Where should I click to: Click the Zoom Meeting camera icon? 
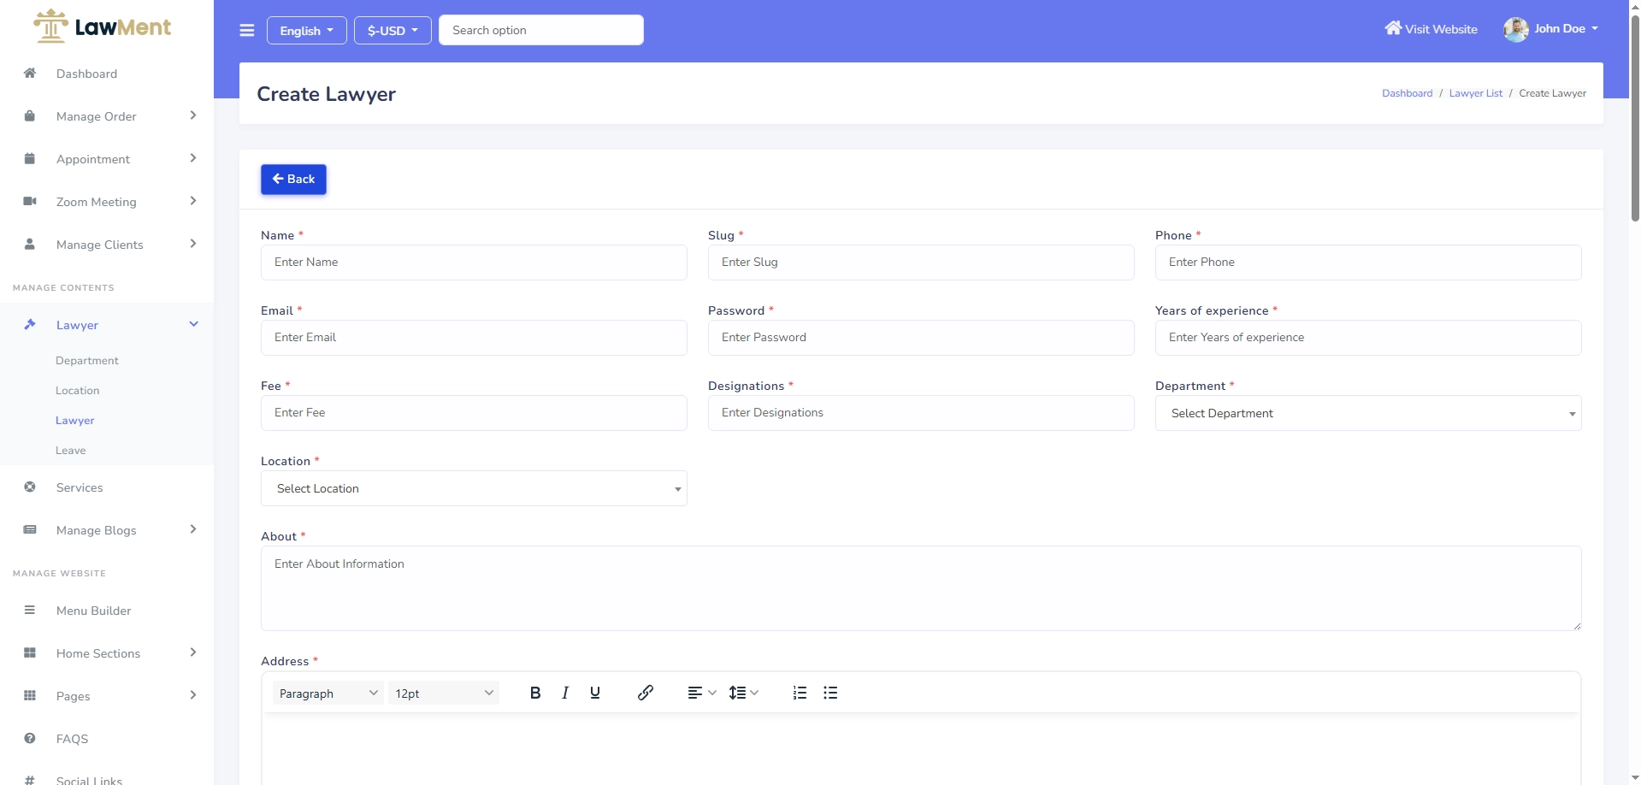click(x=30, y=201)
